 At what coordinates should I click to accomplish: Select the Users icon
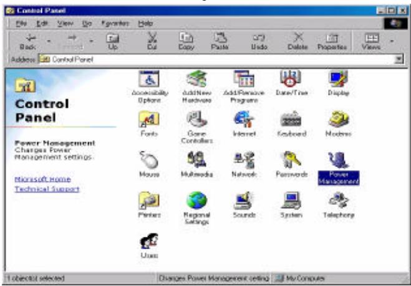pyautogui.click(x=149, y=241)
